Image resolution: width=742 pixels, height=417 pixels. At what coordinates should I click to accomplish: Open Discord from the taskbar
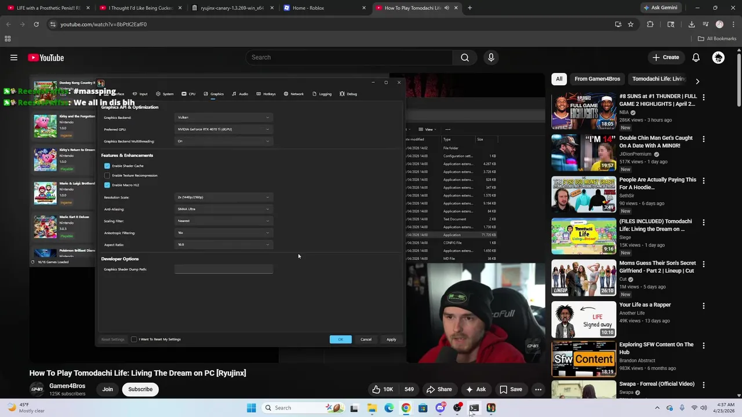pyautogui.click(x=440, y=408)
